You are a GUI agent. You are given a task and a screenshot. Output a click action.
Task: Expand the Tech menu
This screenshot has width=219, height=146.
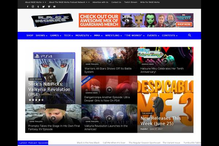coord(69,35)
